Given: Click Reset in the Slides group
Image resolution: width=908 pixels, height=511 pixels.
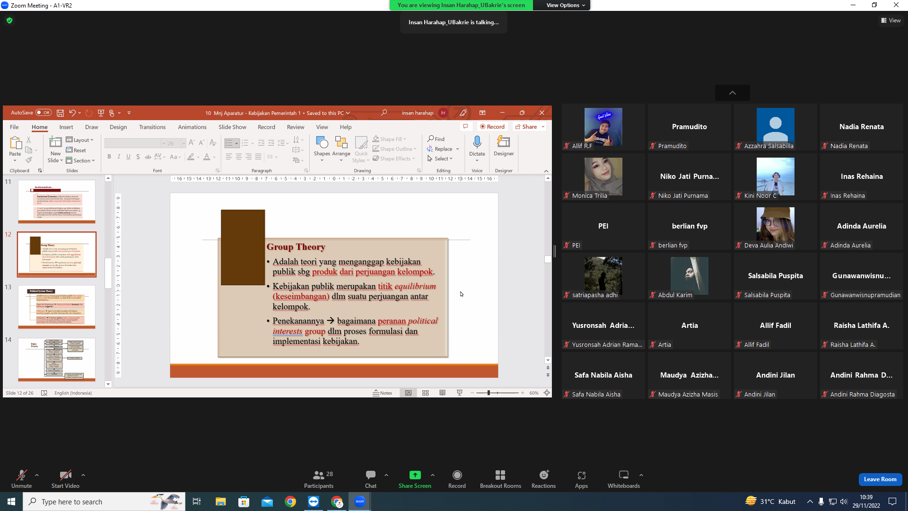Looking at the screenshot, I should click(76, 150).
